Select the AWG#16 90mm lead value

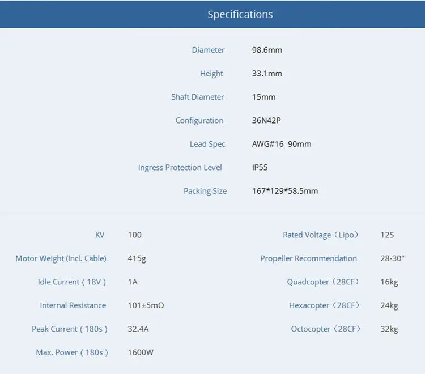282,144
